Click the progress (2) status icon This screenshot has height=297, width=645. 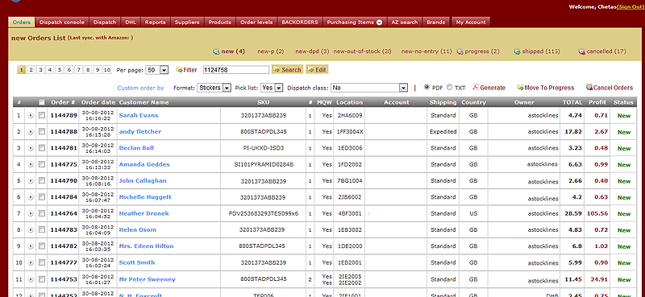tap(460, 52)
